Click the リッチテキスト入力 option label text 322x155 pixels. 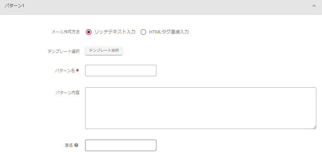coord(115,32)
